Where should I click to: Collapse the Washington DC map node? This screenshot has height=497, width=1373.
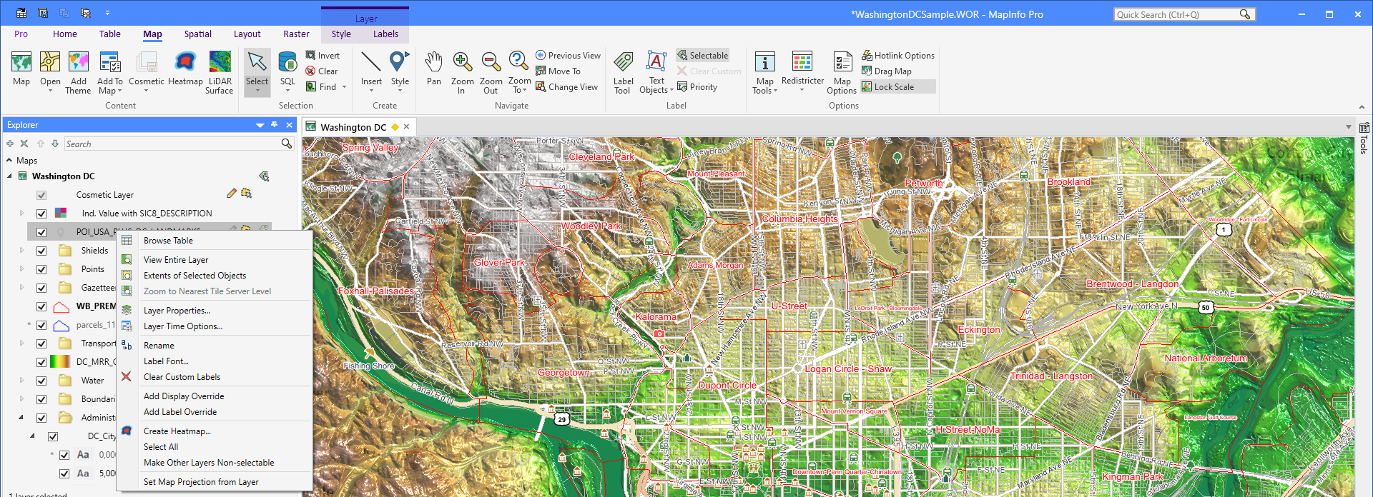[x=10, y=176]
